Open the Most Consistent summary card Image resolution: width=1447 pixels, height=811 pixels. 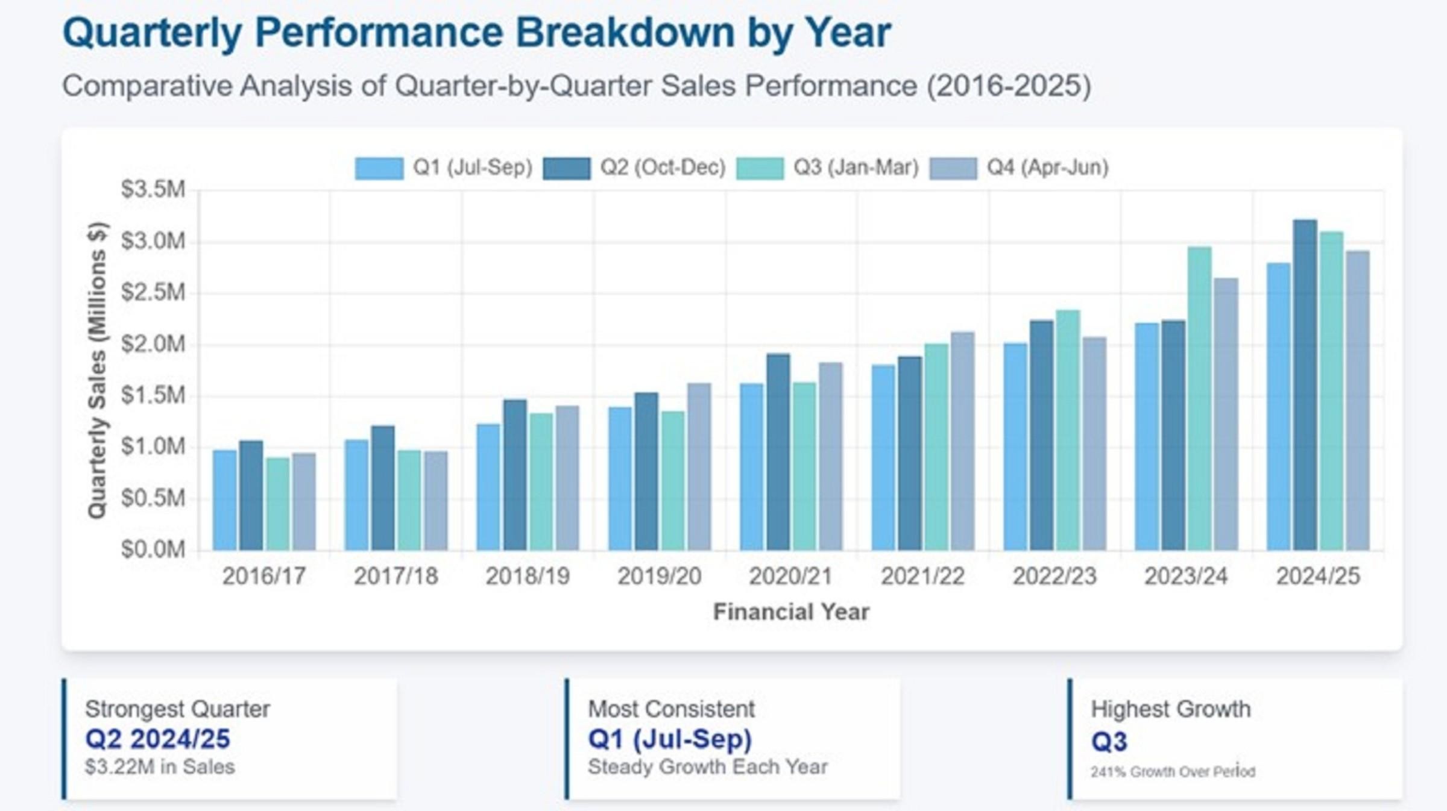tap(733, 739)
